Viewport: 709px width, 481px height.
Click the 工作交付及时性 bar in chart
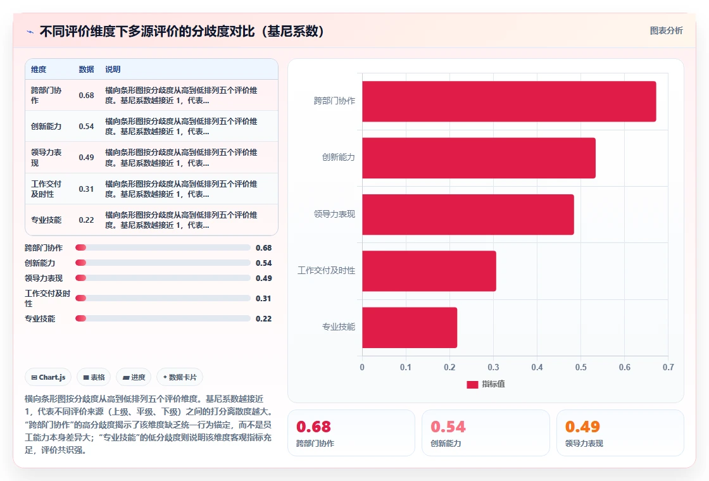point(429,271)
